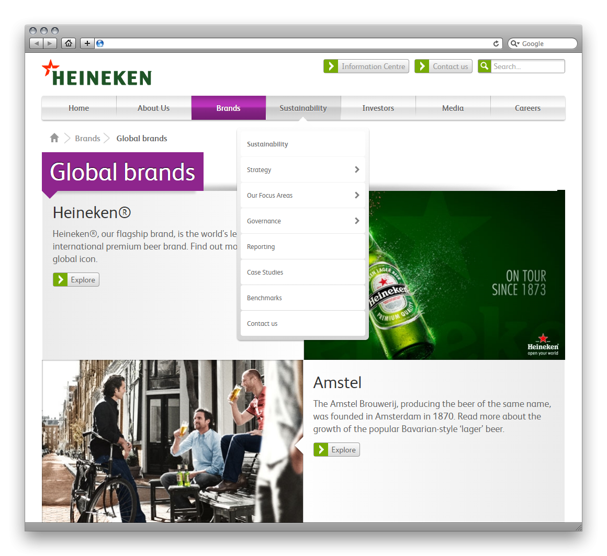Click the browser home icon
Viewport: 607px width, 556px height.
pos(69,43)
